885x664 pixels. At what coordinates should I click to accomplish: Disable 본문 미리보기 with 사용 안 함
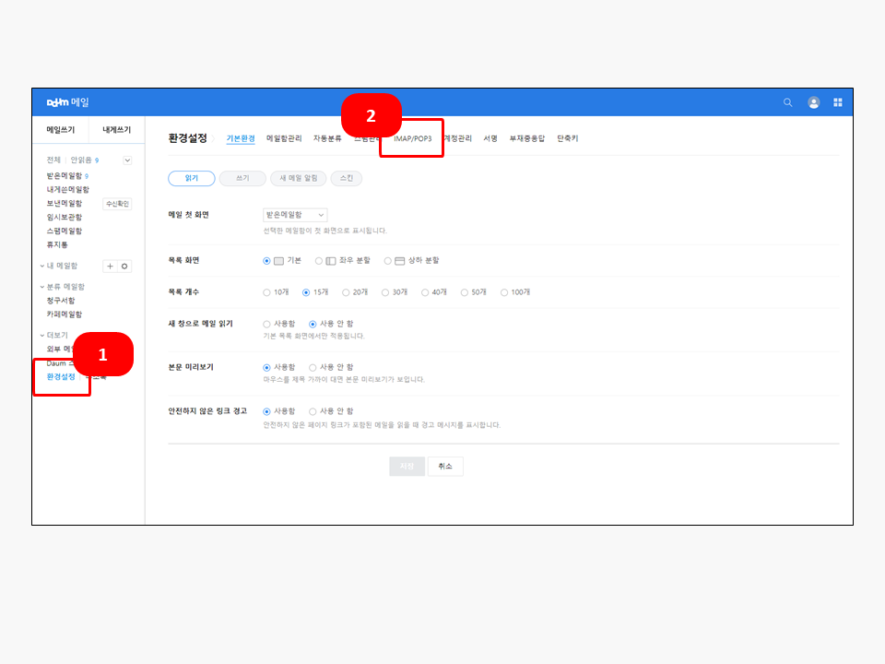tap(313, 367)
